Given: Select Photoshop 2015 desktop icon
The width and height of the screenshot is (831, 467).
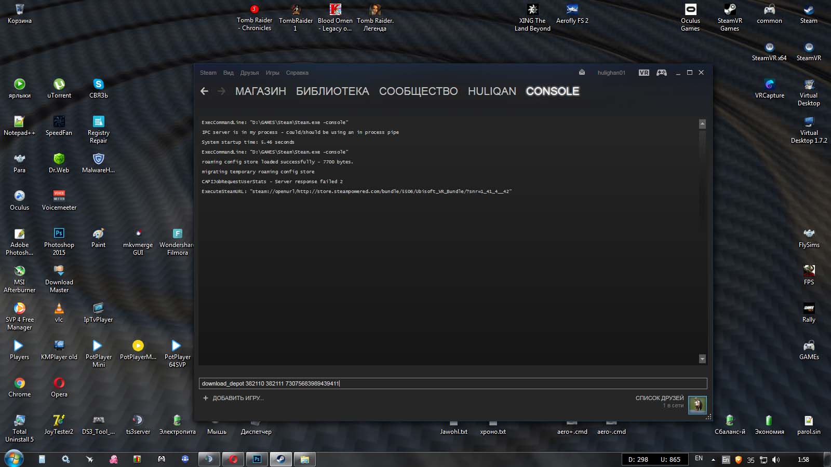Looking at the screenshot, I should tap(59, 241).
